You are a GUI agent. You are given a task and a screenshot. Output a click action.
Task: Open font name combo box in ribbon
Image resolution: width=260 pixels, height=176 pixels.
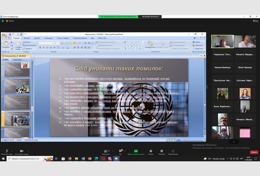(46, 43)
